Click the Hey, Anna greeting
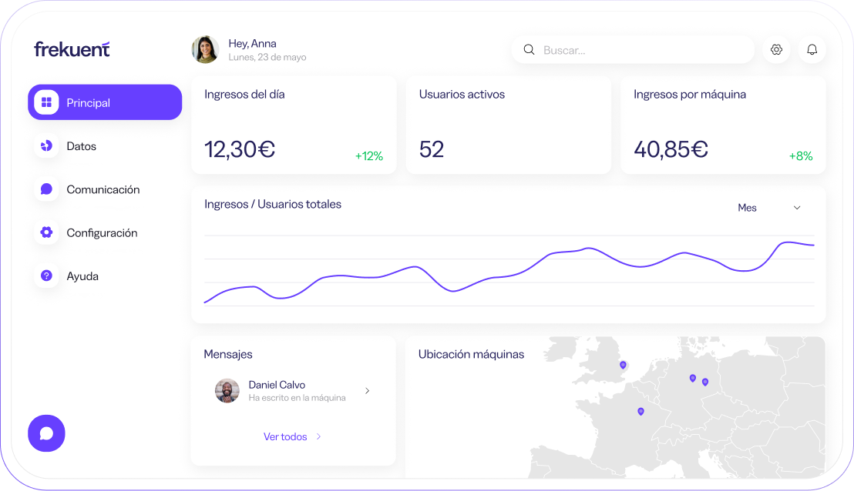The image size is (854, 491). coord(252,44)
